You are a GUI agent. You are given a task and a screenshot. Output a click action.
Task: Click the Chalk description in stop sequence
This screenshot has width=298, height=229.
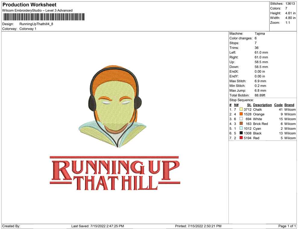coord(257,109)
